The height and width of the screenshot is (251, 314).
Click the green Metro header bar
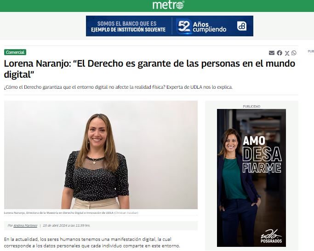coord(157,6)
